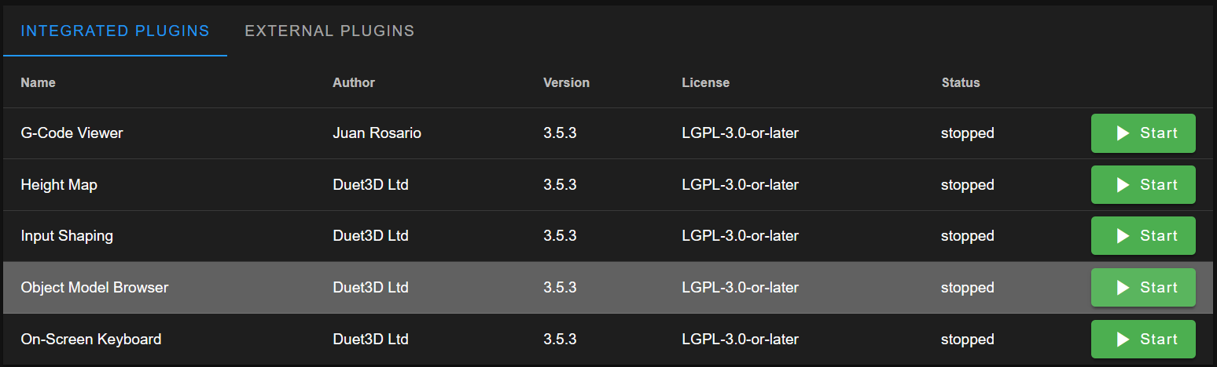
Task: Click stopped status of Object Model Browser
Action: pos(968,288)
